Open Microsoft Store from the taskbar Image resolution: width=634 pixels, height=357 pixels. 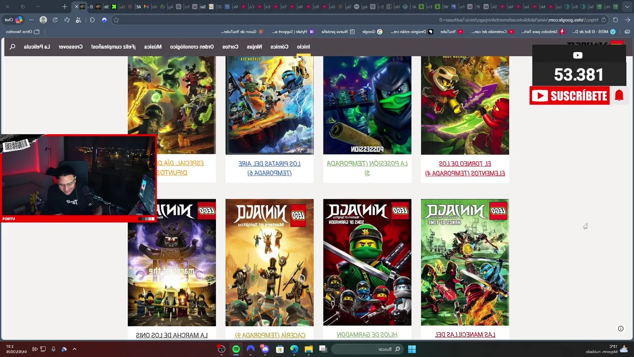pos(280,349)
